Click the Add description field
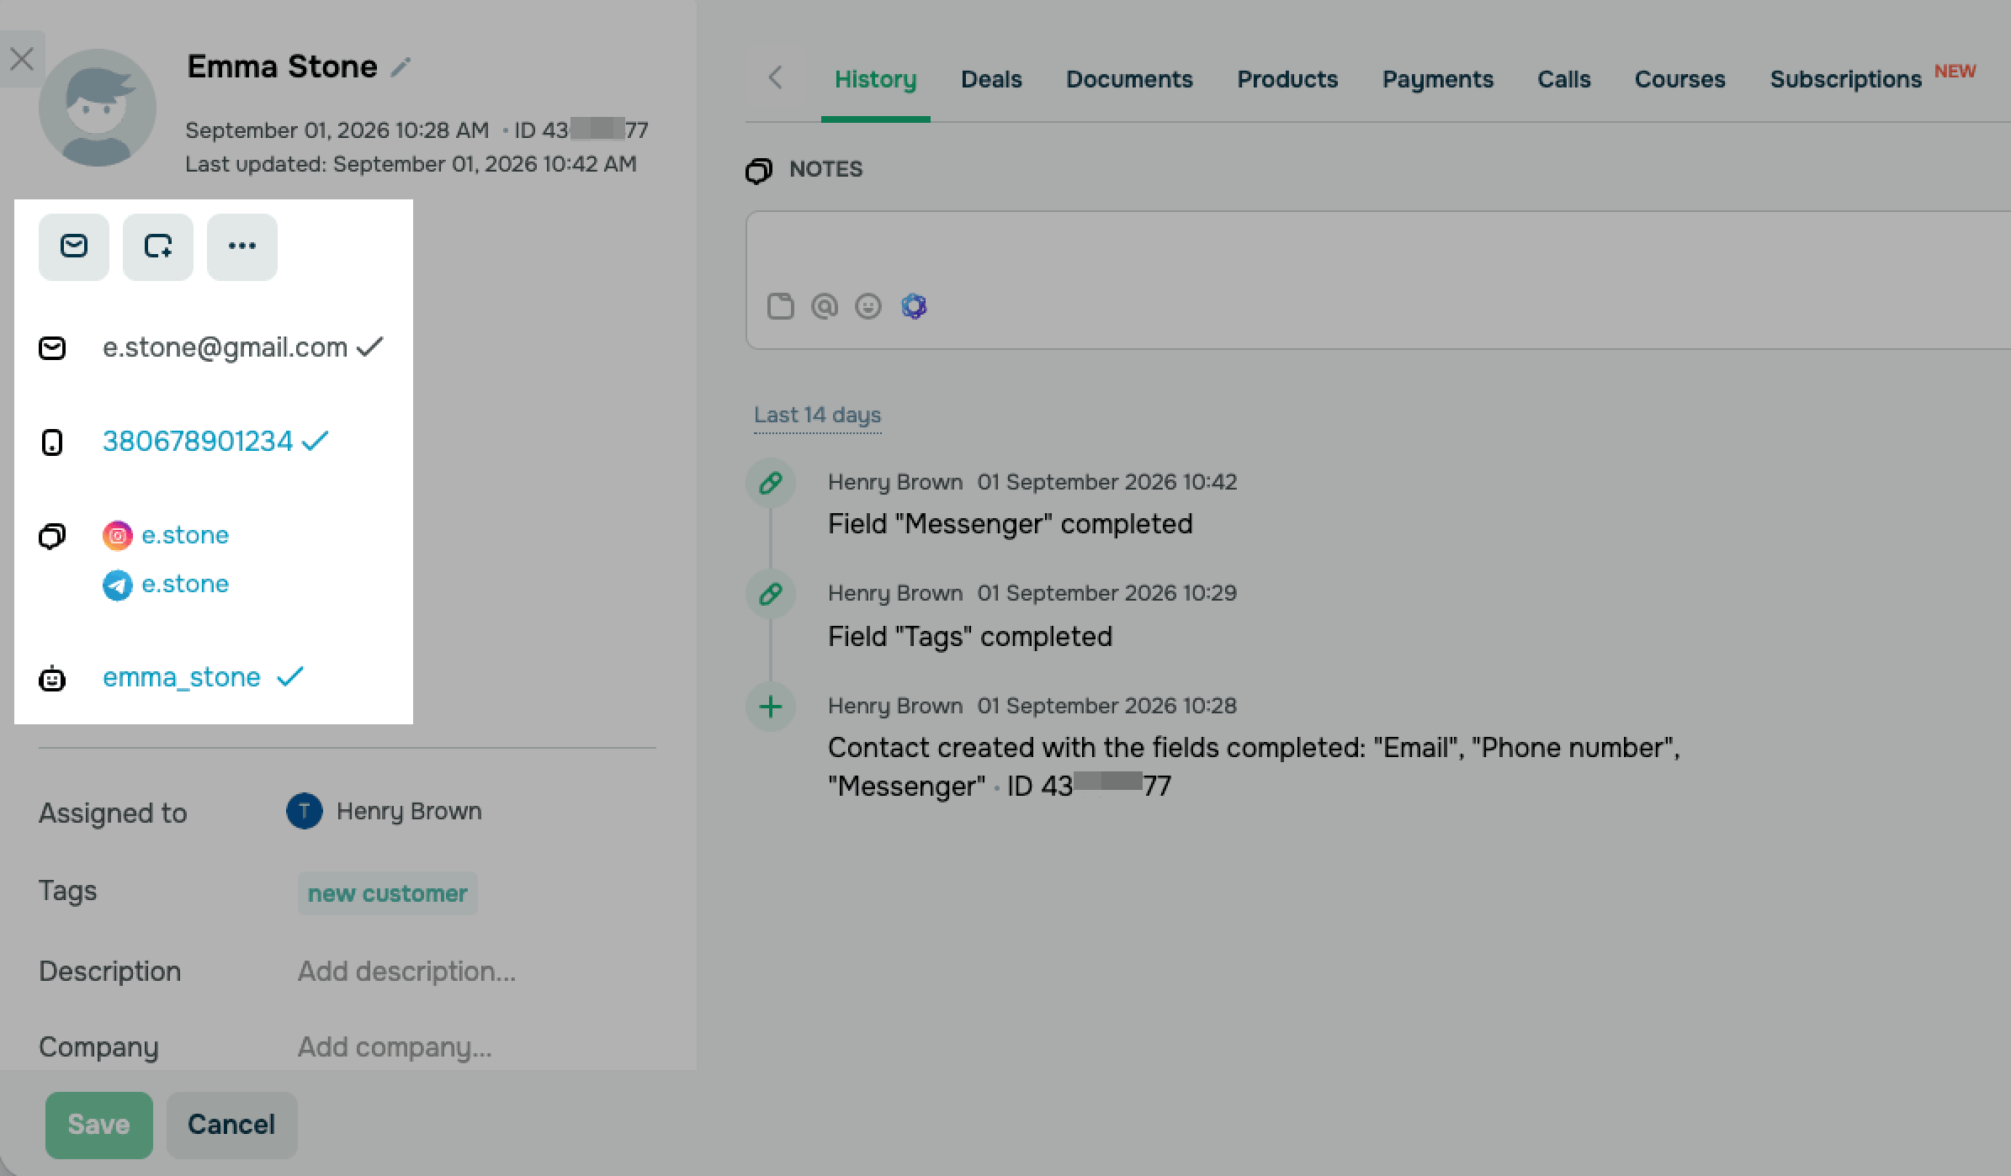The height and width of the screenshot is (1176, 2011). pyautogui.click(x=406, y=972)
